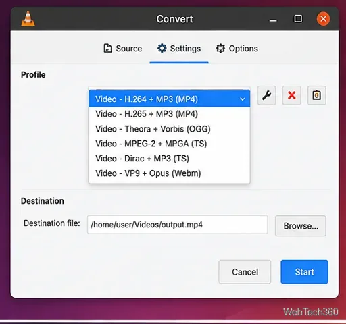Click the Options tab gear icon
Screen dimensions: 346x324
(x=220, y=48)
